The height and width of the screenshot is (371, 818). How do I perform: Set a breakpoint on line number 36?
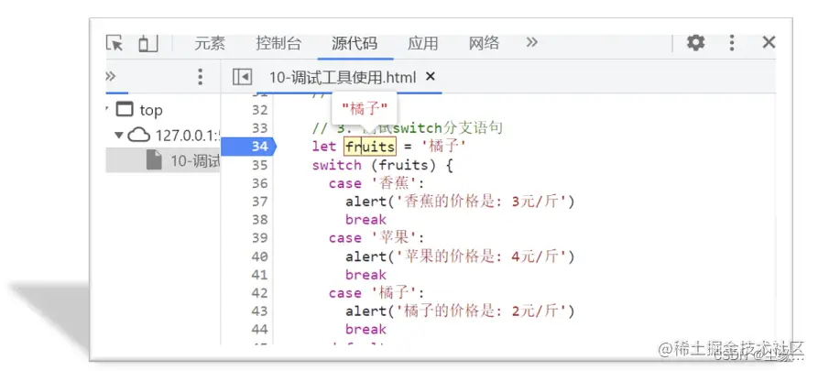point(259,183)
